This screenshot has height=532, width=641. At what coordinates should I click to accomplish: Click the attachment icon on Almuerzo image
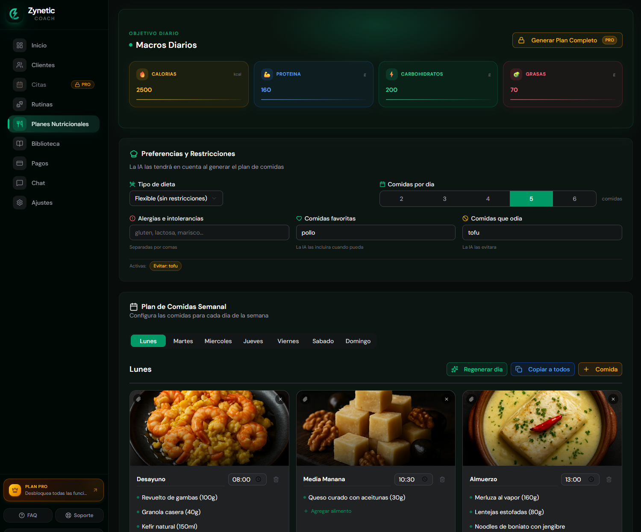click(471, 399)
